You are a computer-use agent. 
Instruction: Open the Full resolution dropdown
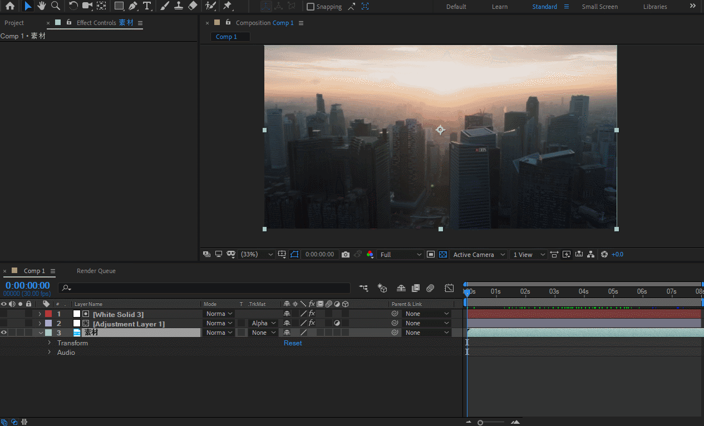click(x=400, y=254)
